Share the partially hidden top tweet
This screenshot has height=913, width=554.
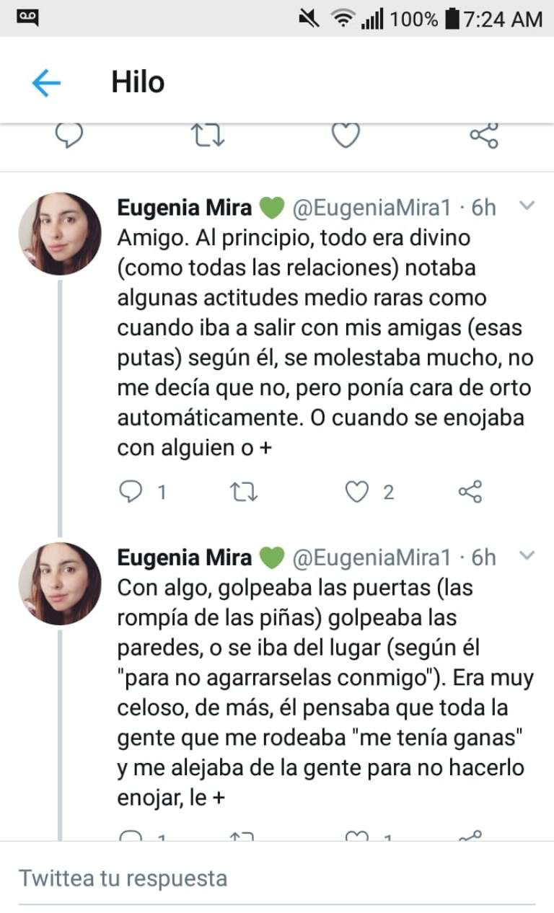coord(483,136)
